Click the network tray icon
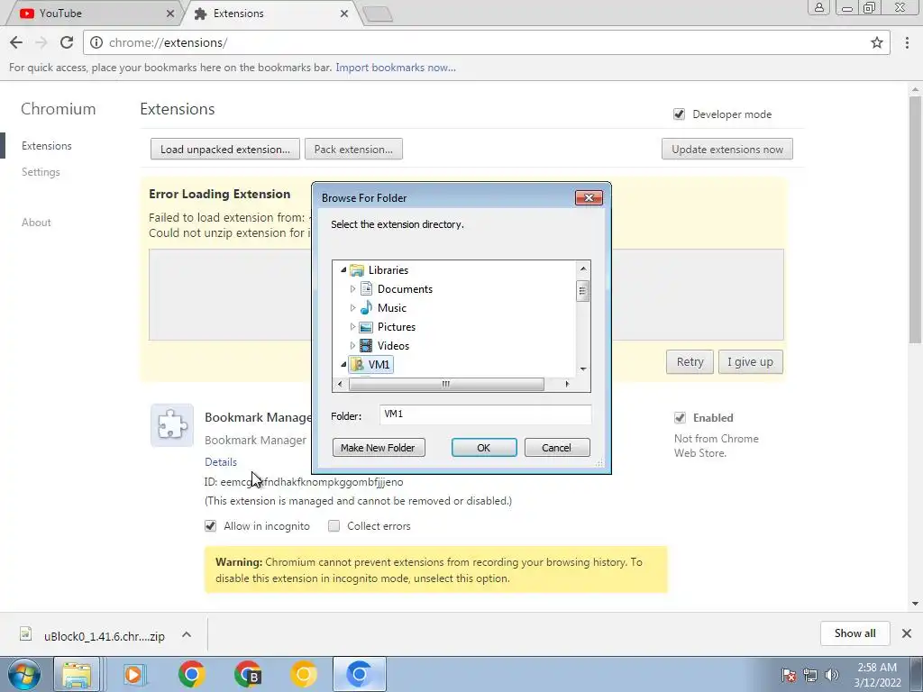 tap(810, 675)
